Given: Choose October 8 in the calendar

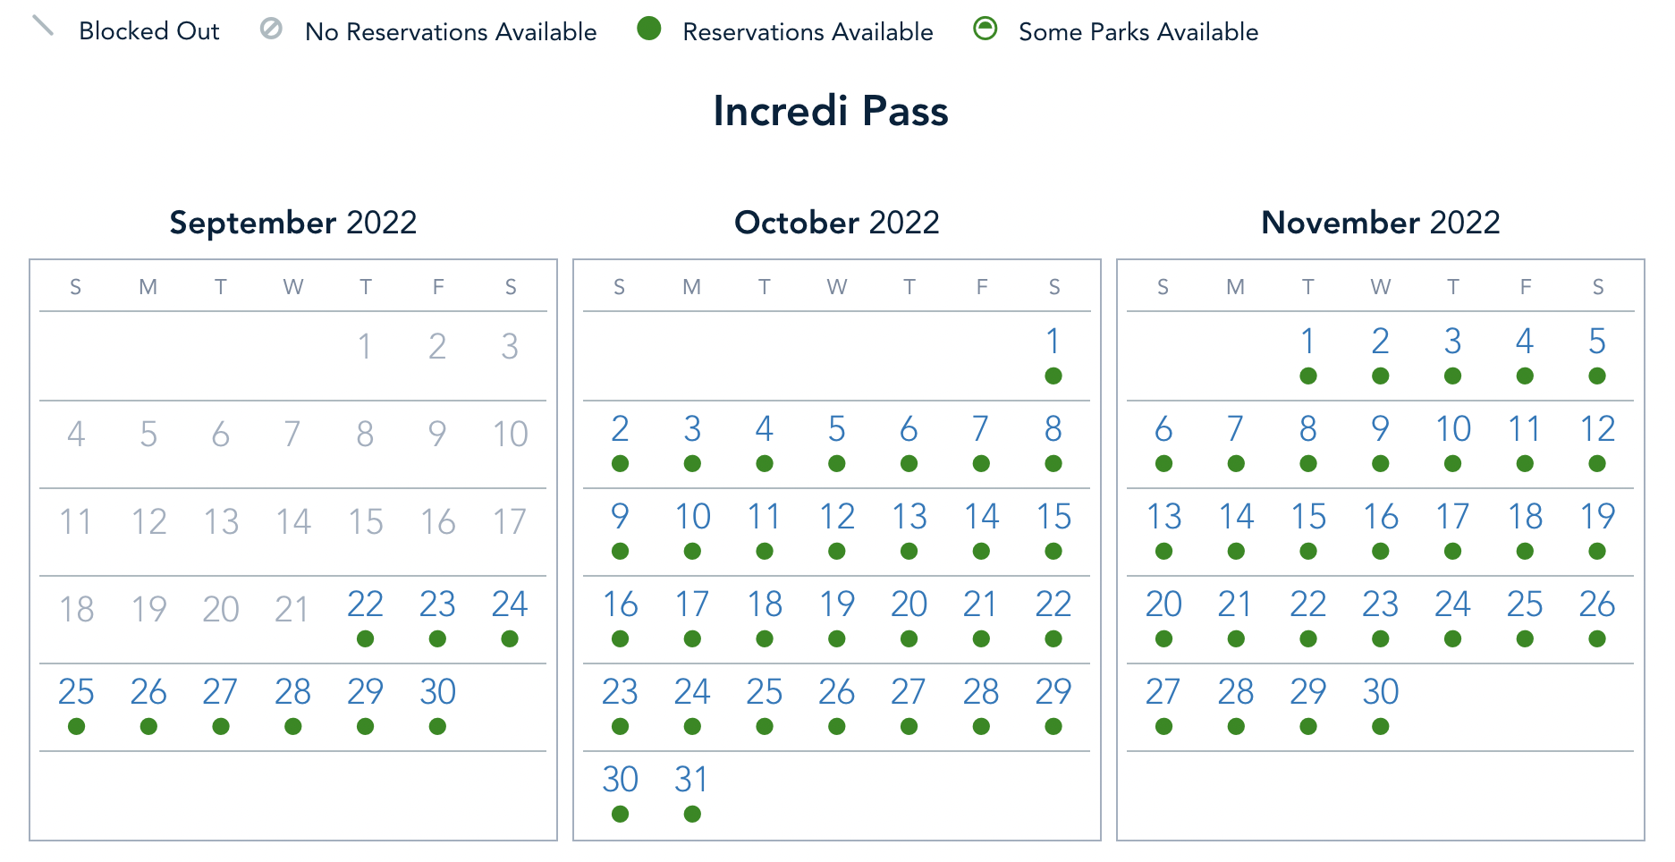Looking at the screenshot, I should click(x=1053, y=429).
